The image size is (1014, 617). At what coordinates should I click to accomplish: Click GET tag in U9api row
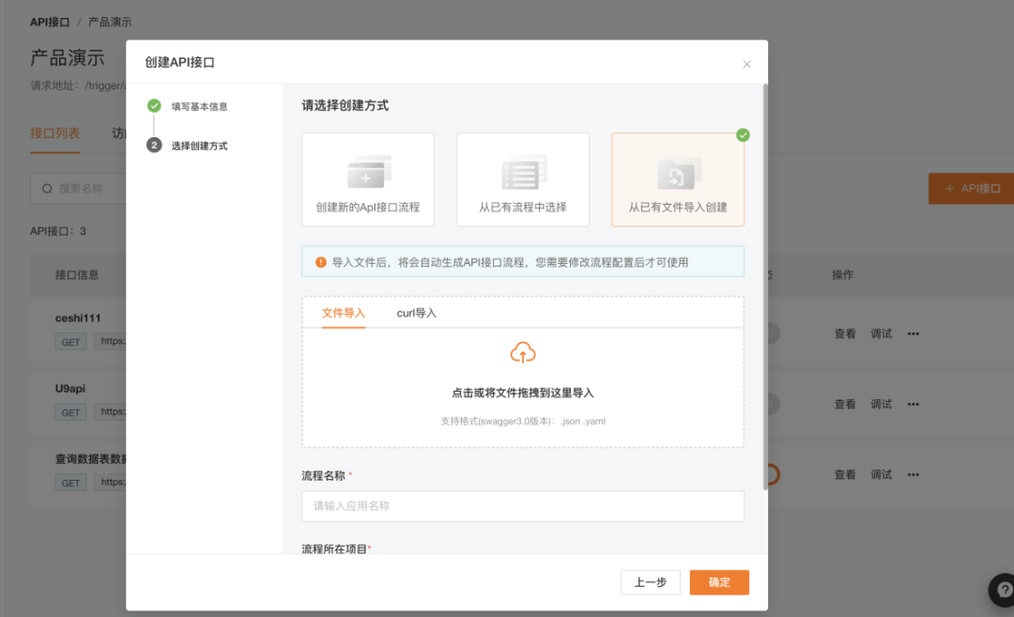[70, 412]
